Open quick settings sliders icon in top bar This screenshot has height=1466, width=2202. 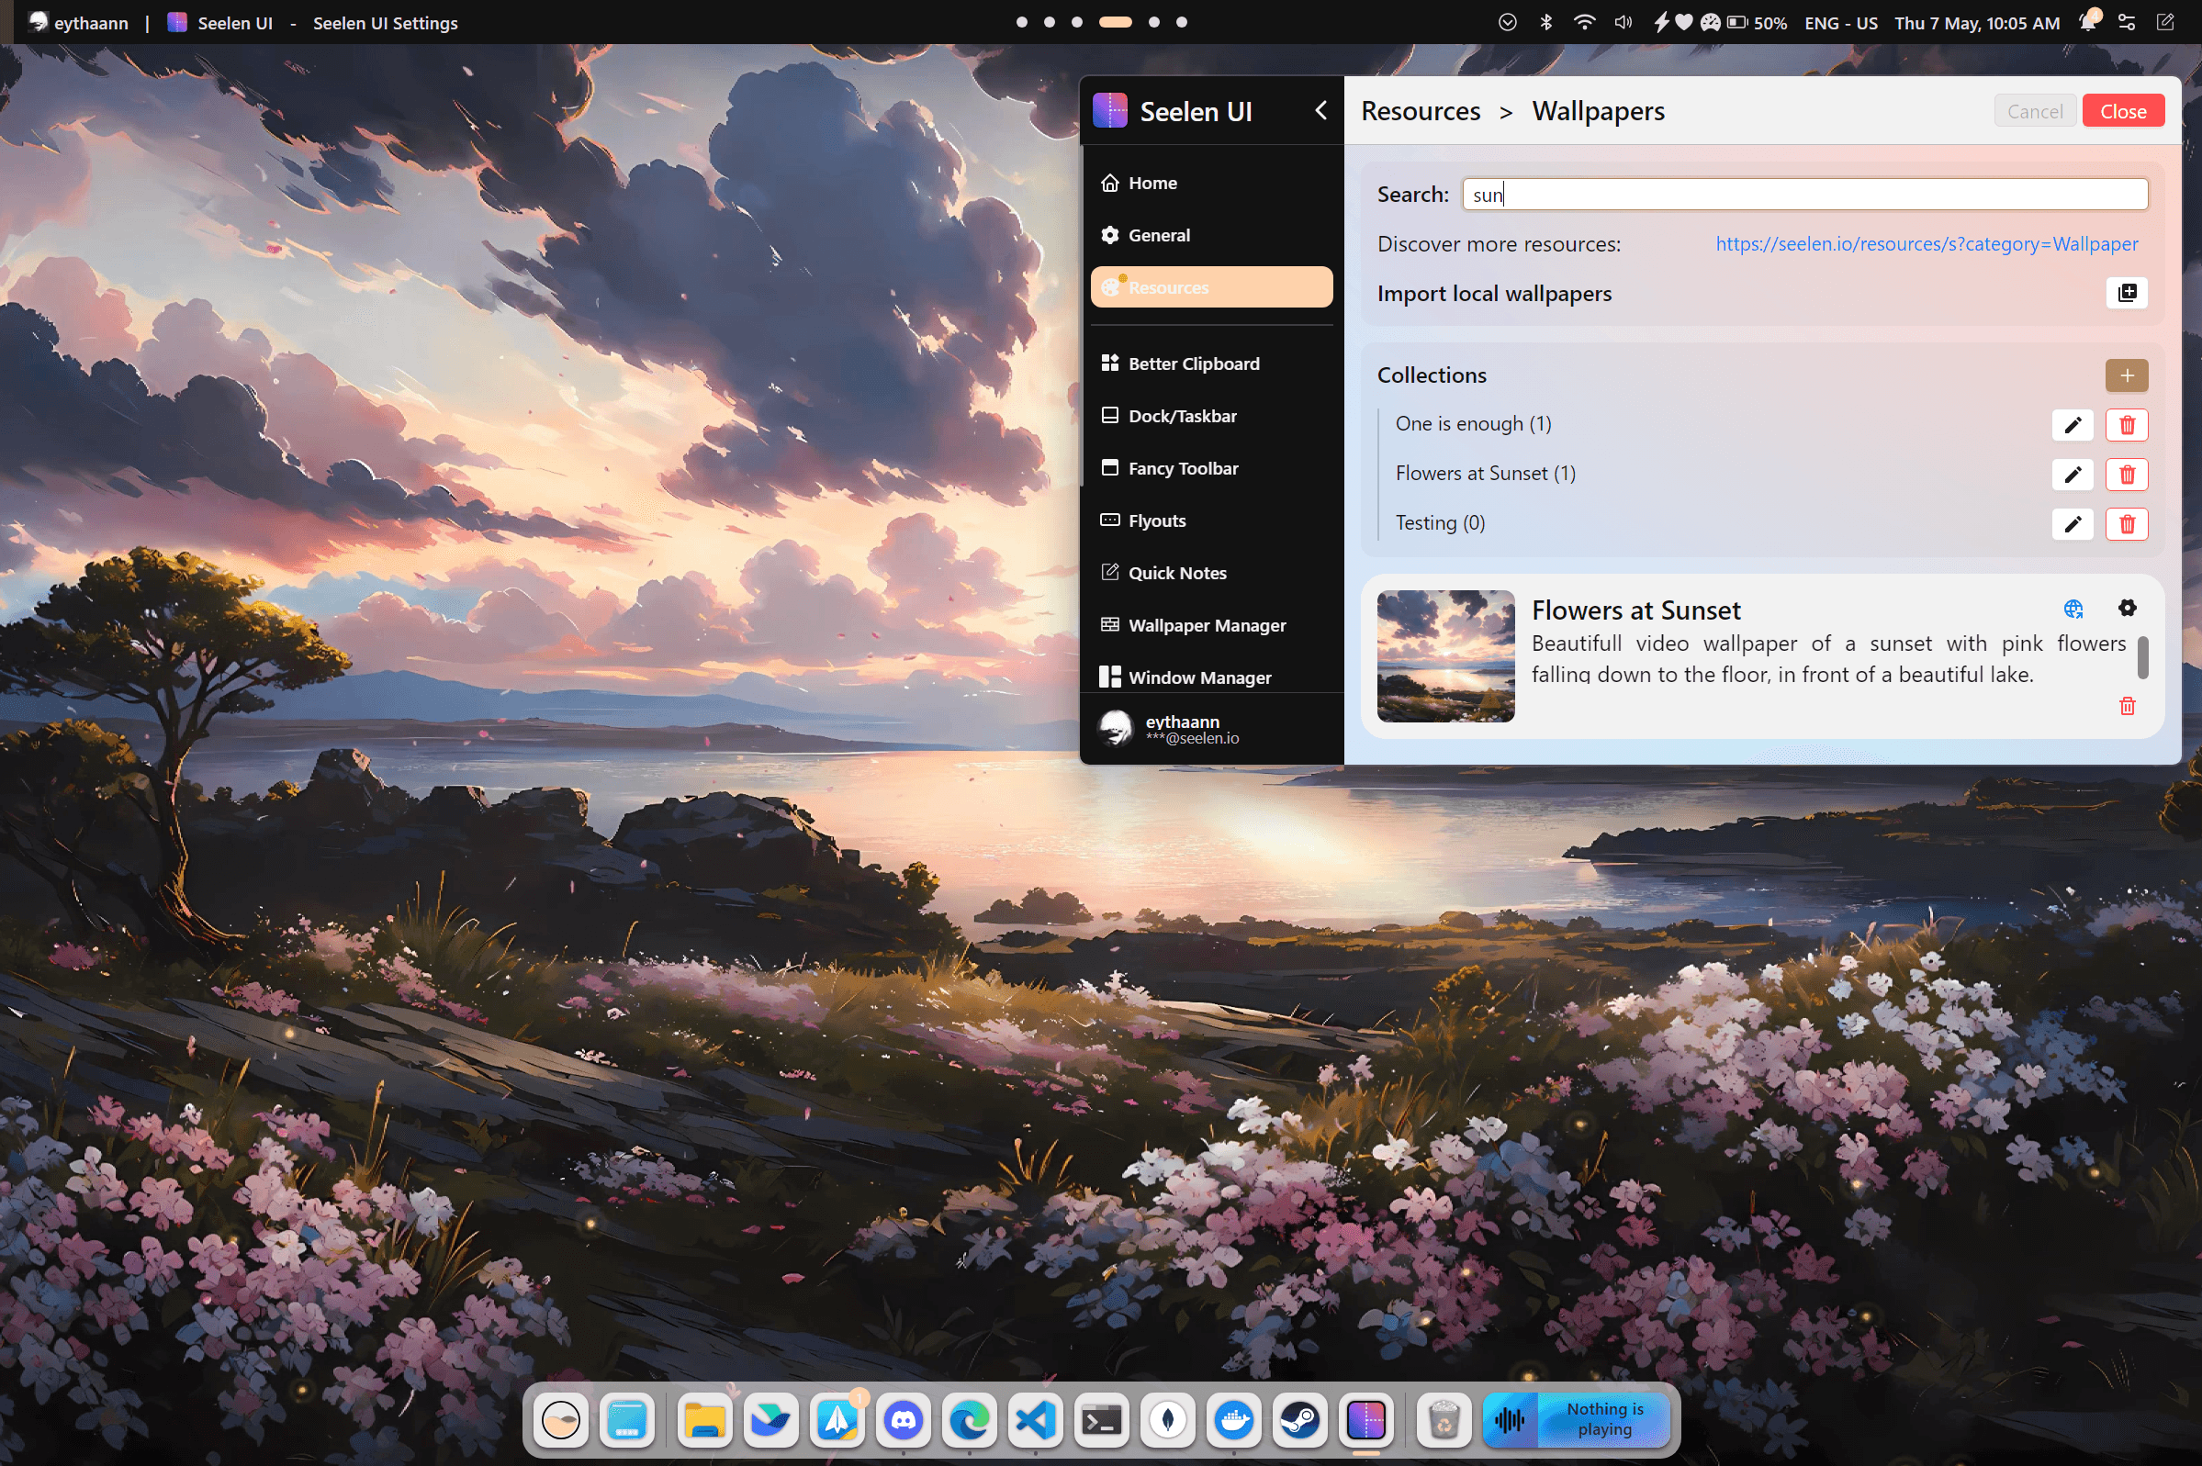point(2127,21)
